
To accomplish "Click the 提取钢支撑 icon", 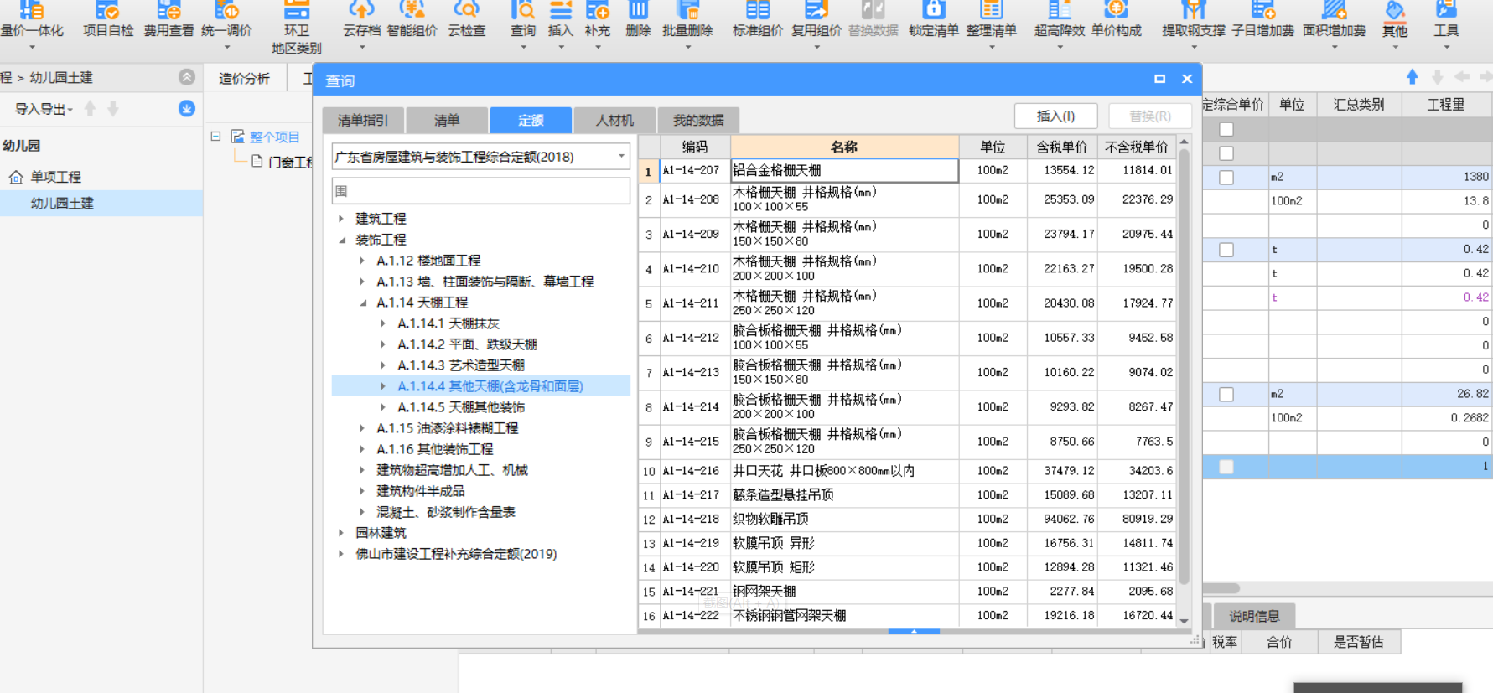I will (x=1193, y=12).
